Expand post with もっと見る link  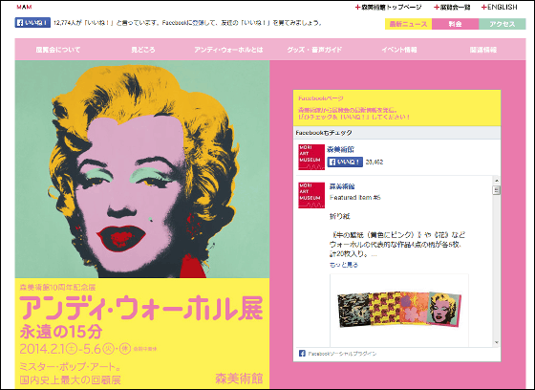(344, 265)
